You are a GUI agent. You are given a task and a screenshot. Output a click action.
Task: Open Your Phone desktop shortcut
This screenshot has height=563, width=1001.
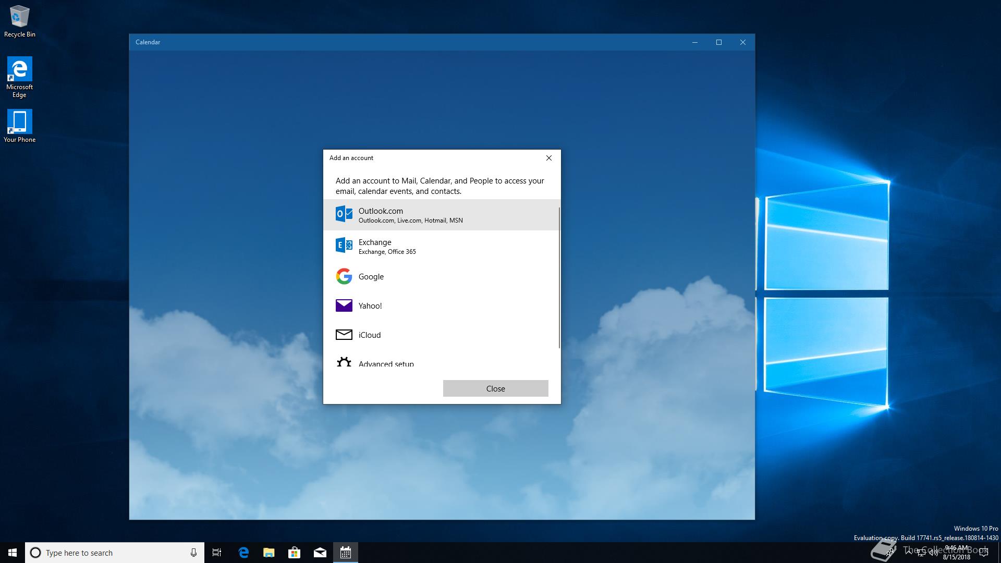[x=19, y=126]
